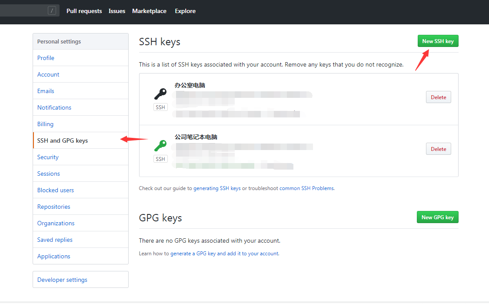Open Developer settings
This screenshot has height=304, width=489.
click(80, 280)
